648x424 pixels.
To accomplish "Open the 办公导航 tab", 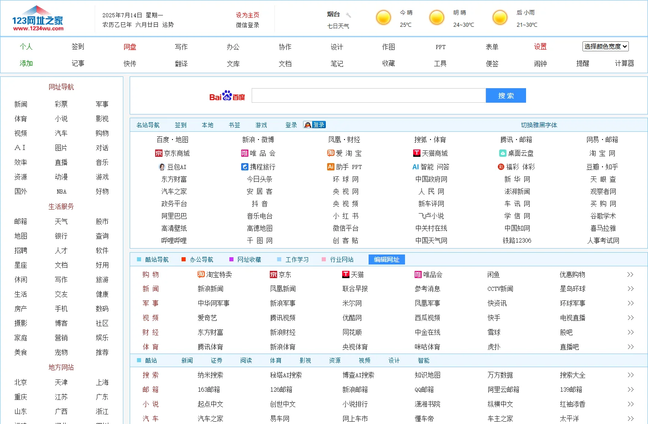I will click(202, 259).
